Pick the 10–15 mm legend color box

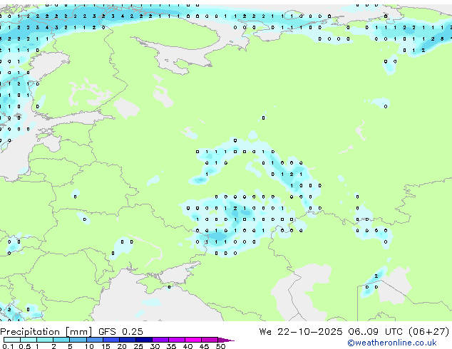point(94,340)
